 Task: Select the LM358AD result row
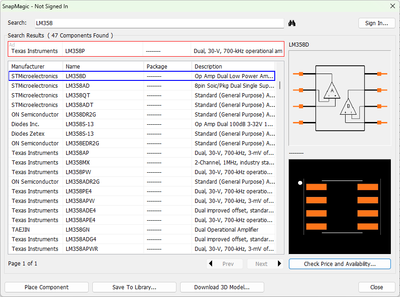click(x=142, y=86)
